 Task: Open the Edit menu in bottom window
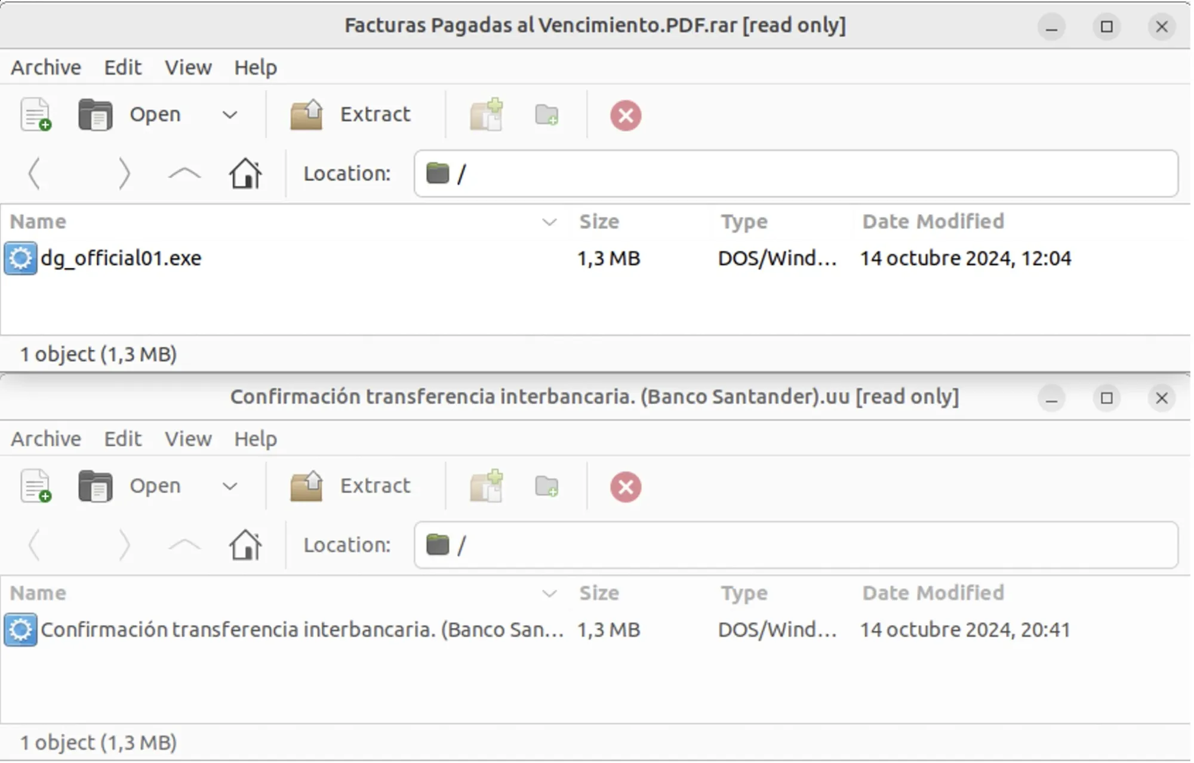[x=123, y=438]
